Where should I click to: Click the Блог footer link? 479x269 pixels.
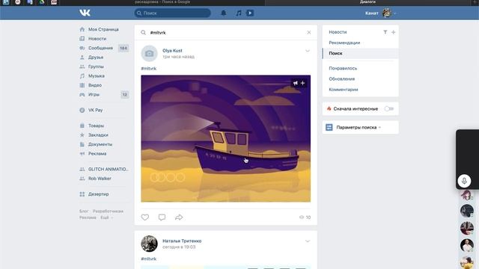click(84, 211)
